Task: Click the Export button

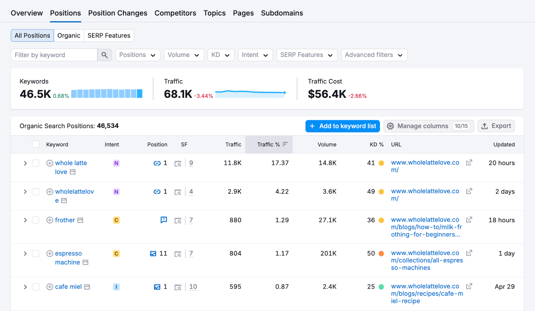Action: pyautogui.click(x=496, y=126)
